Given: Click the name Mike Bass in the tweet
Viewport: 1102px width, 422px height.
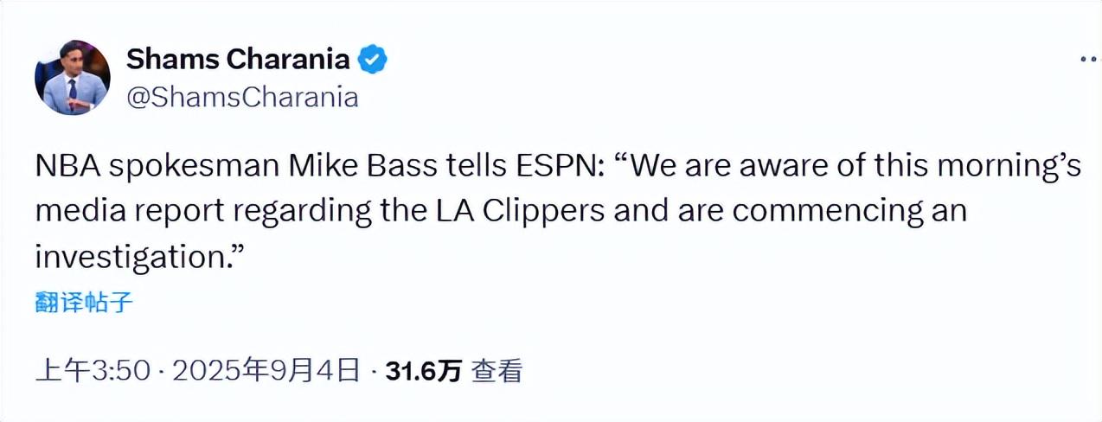Looking at the screenshot, I should click(x=368, y=166).
